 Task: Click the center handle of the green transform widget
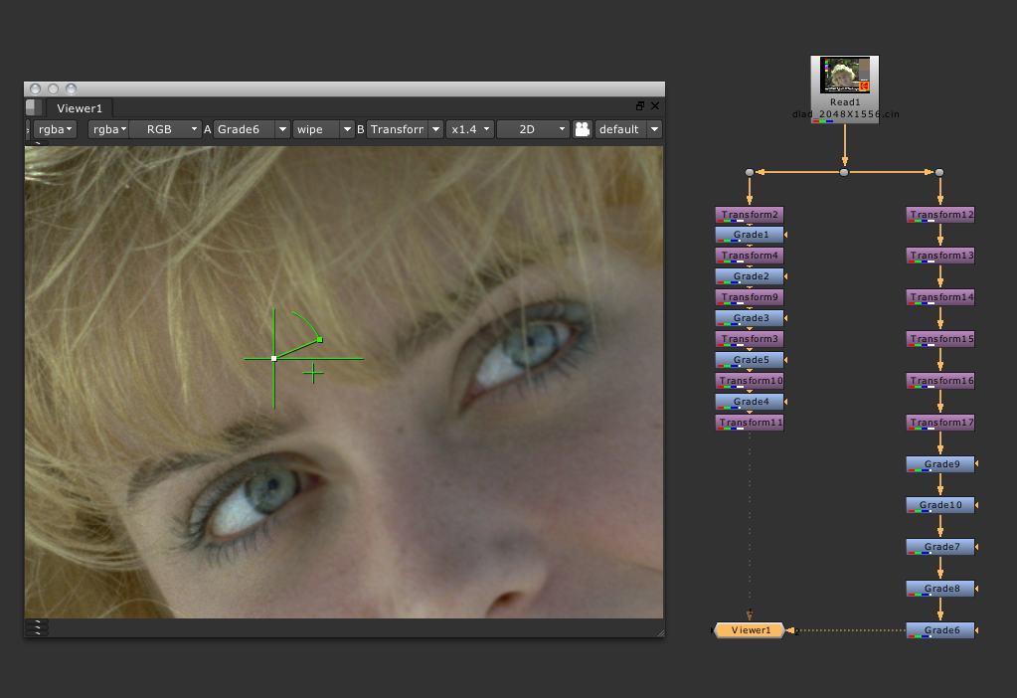pos(274,357)
